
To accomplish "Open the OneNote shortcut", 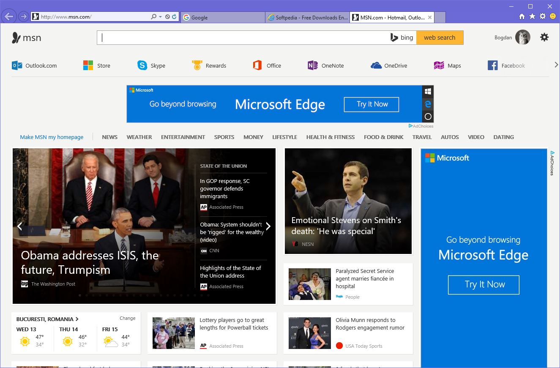I will pyautogui.click(x=326, y=65).
